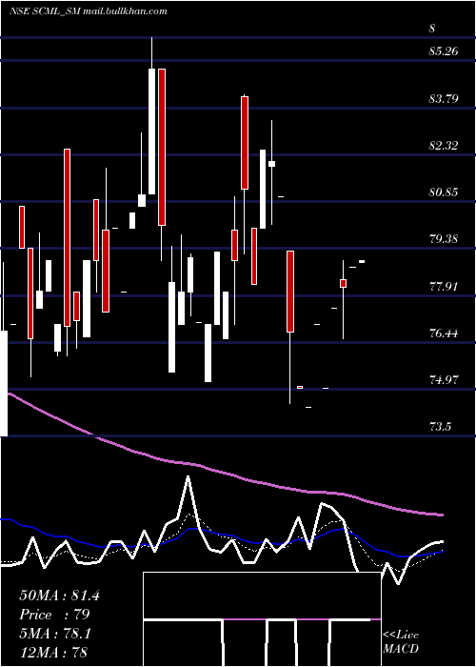
Task: Click the 82.32 price axis label
Action: (x=445, y=146)
